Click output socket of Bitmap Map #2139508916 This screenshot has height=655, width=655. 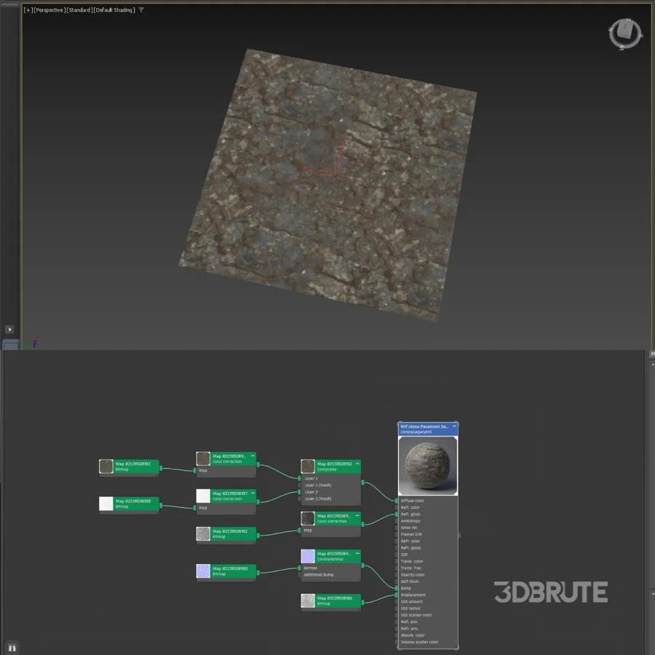coord(362,603)
